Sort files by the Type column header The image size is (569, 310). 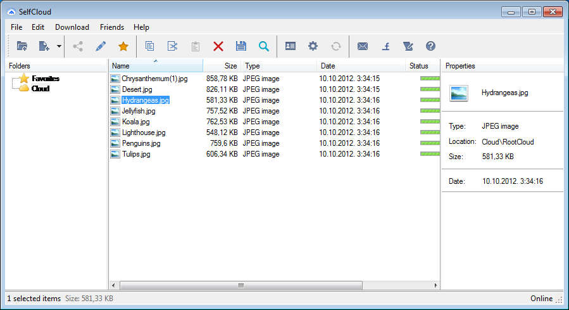coord(278,66)
